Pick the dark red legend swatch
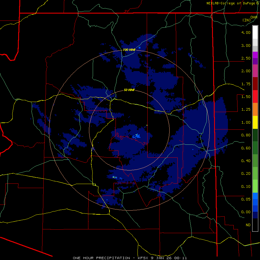The height and width of the screenshot is (260, 260). click(255, 84)
